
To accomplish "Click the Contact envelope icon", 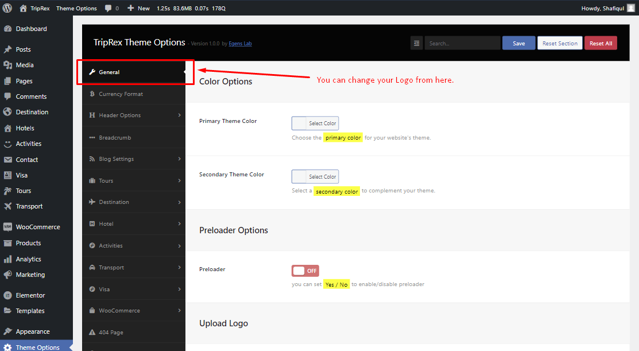I will (7, 160).
